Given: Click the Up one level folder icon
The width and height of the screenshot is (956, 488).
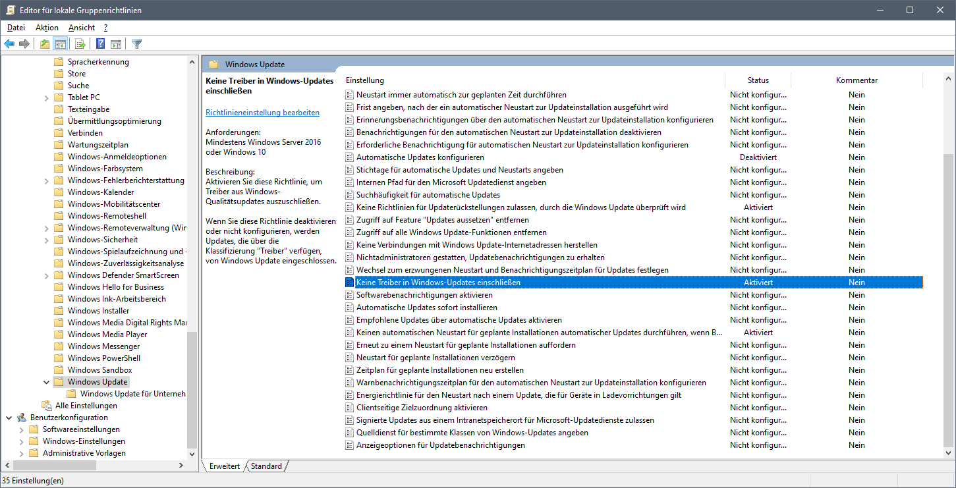Looking at the screenshot, I should coord(44,44).
